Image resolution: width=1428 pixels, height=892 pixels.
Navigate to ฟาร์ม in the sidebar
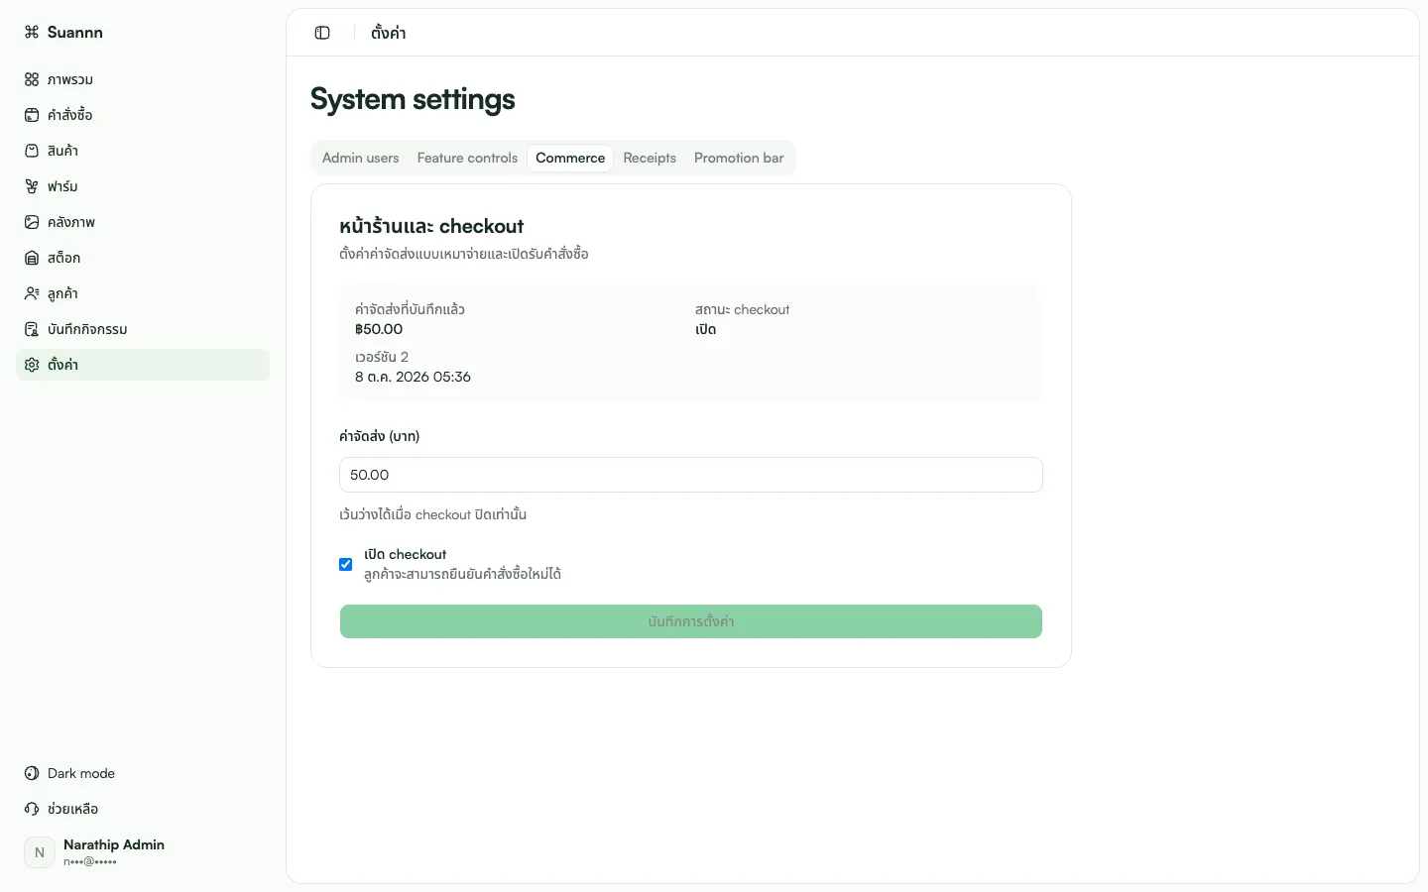click(x=143, y=186)
